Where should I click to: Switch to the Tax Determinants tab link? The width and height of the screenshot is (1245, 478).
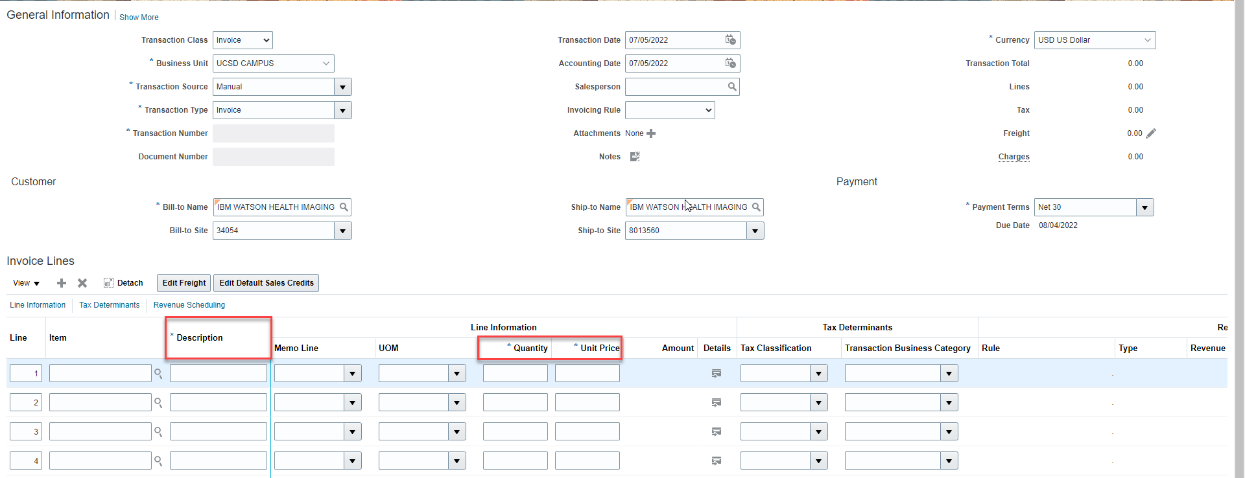(x=109, y=305)
